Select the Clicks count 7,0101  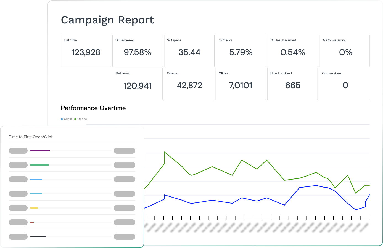(241, 86)
